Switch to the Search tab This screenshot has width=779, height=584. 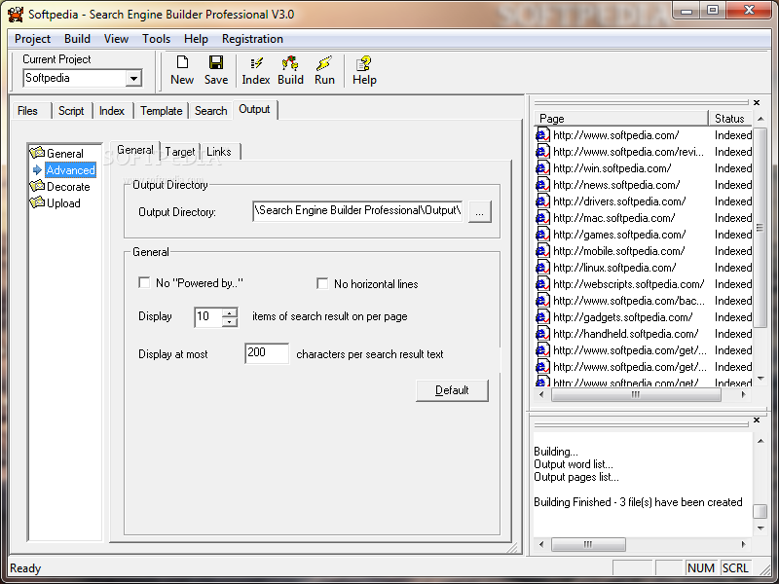coord(210,111)
